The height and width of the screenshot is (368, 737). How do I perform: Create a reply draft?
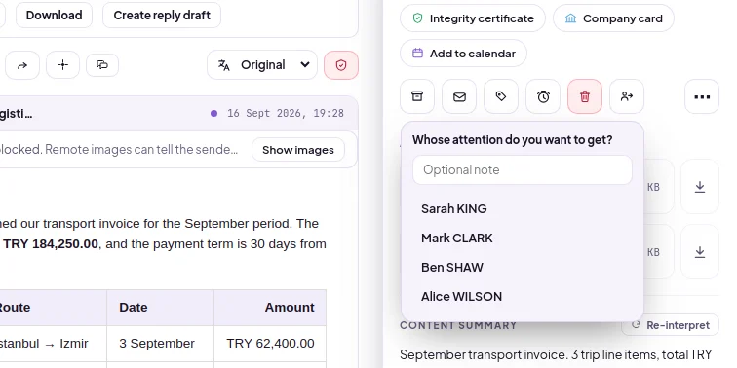point(162,15)
